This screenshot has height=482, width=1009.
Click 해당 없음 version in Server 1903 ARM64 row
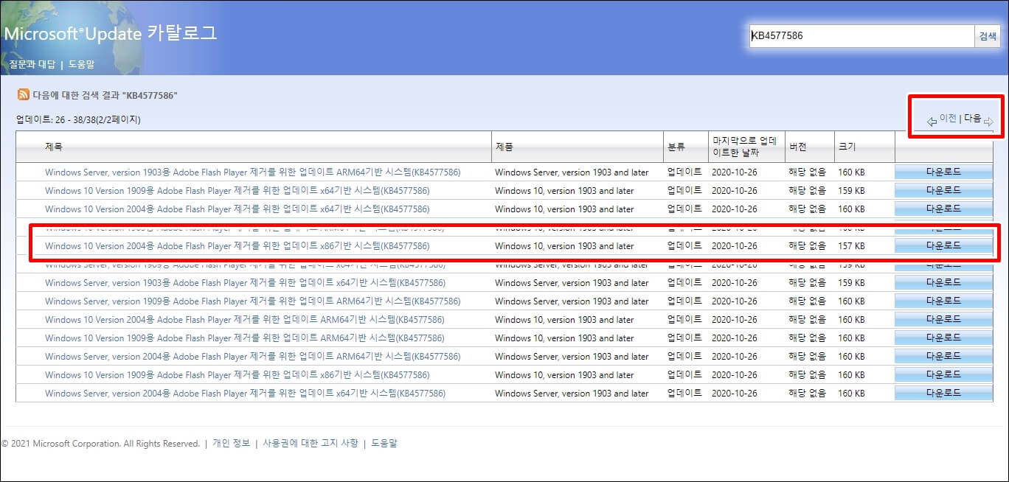807,172
